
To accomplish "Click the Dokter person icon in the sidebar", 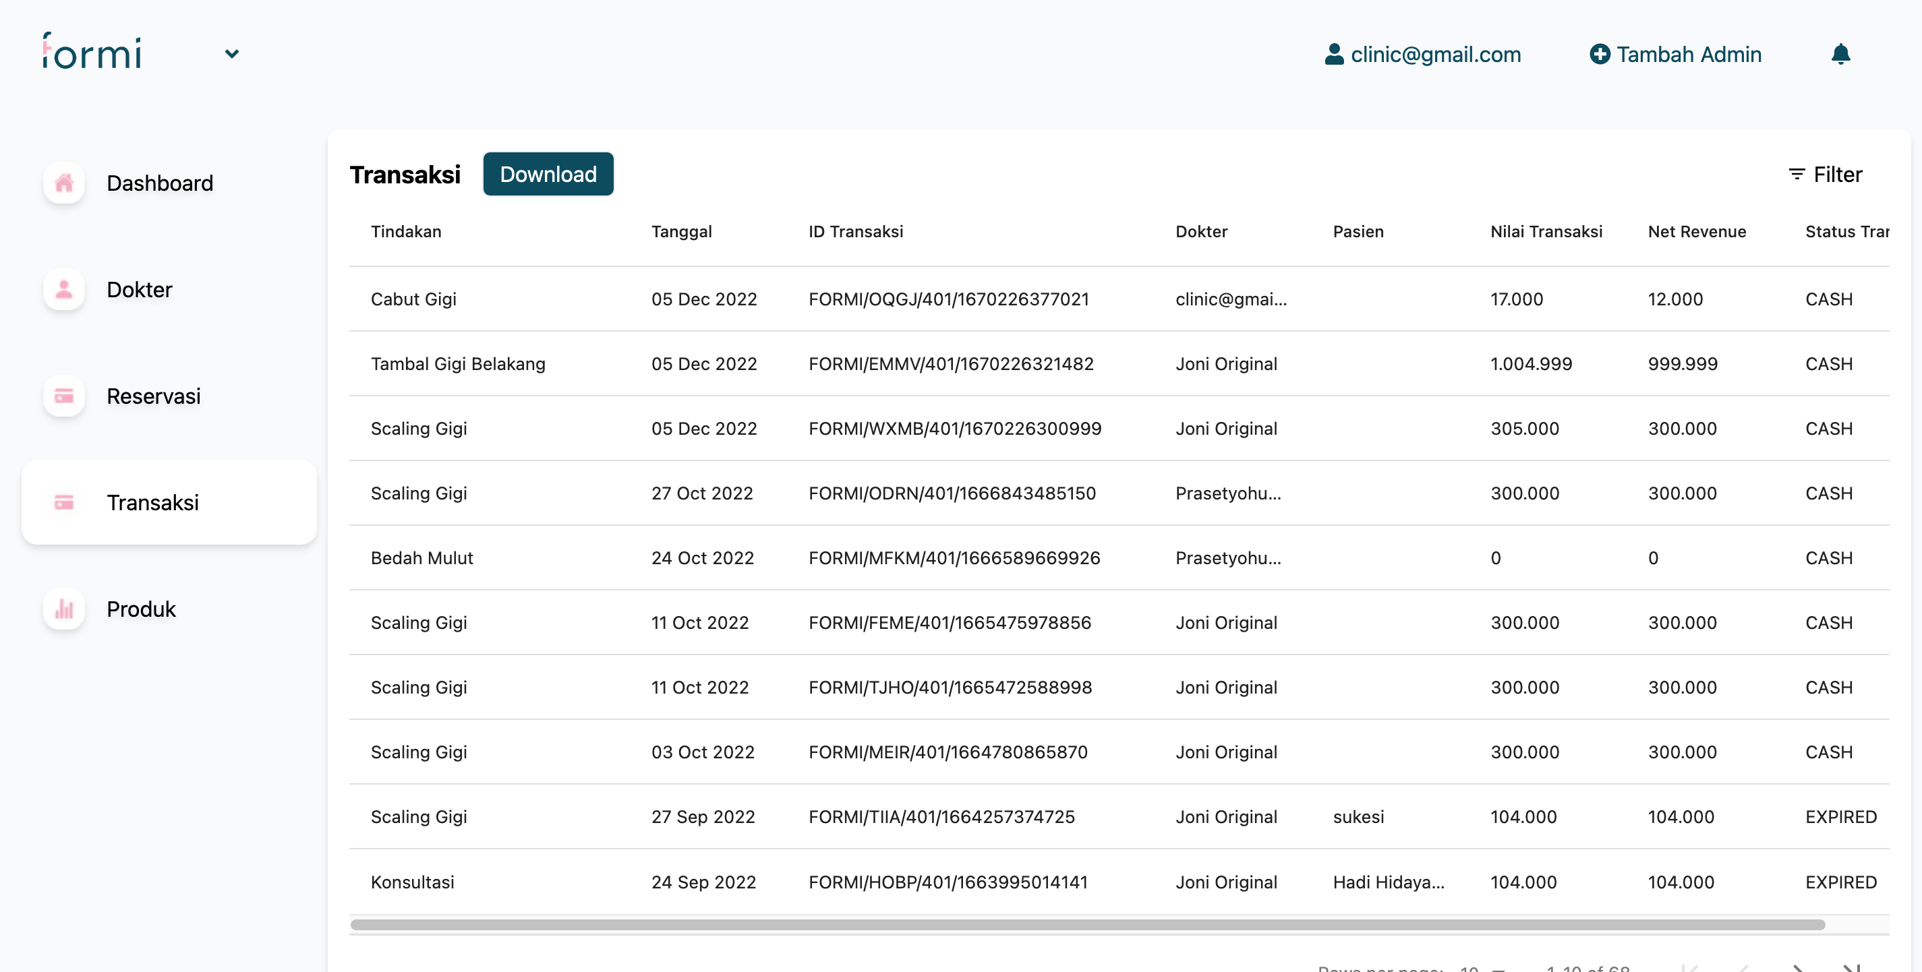I will [64, 289].
